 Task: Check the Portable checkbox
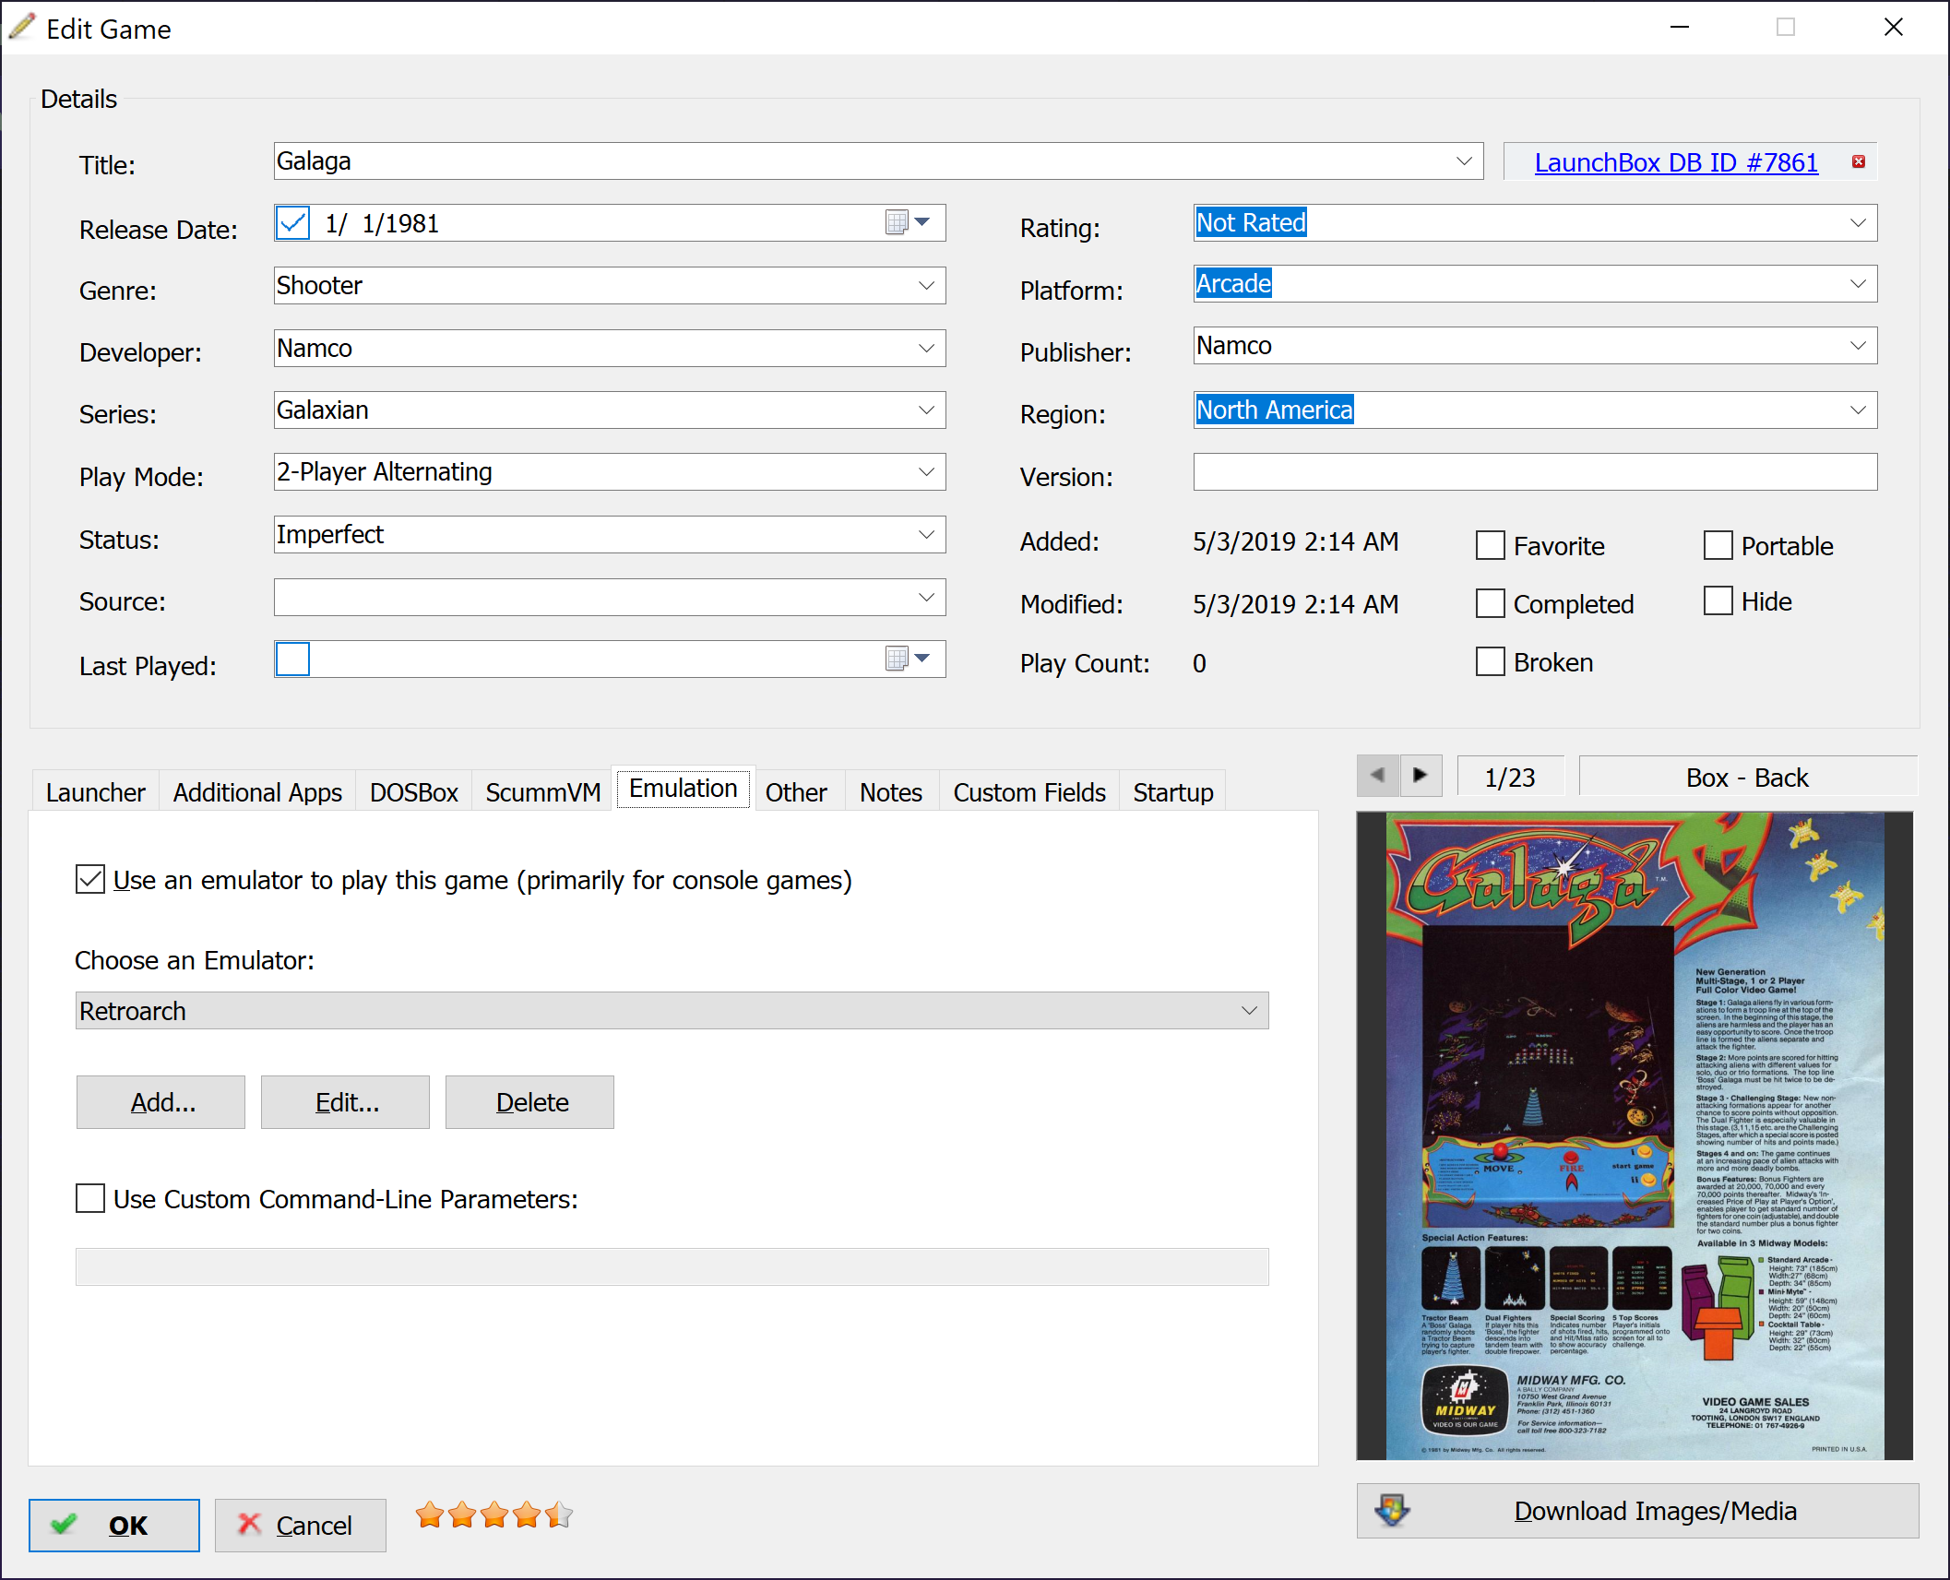coord(1718,545)
